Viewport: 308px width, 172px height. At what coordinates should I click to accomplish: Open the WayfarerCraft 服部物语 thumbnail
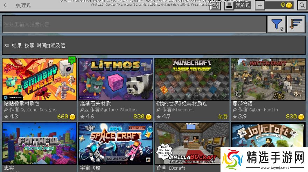point(268,79)
